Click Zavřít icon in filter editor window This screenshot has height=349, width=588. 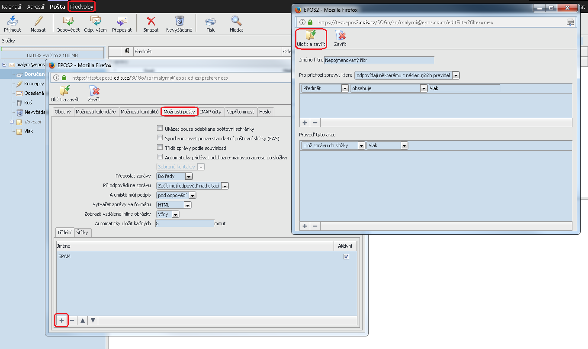click(x=340, y=35)
